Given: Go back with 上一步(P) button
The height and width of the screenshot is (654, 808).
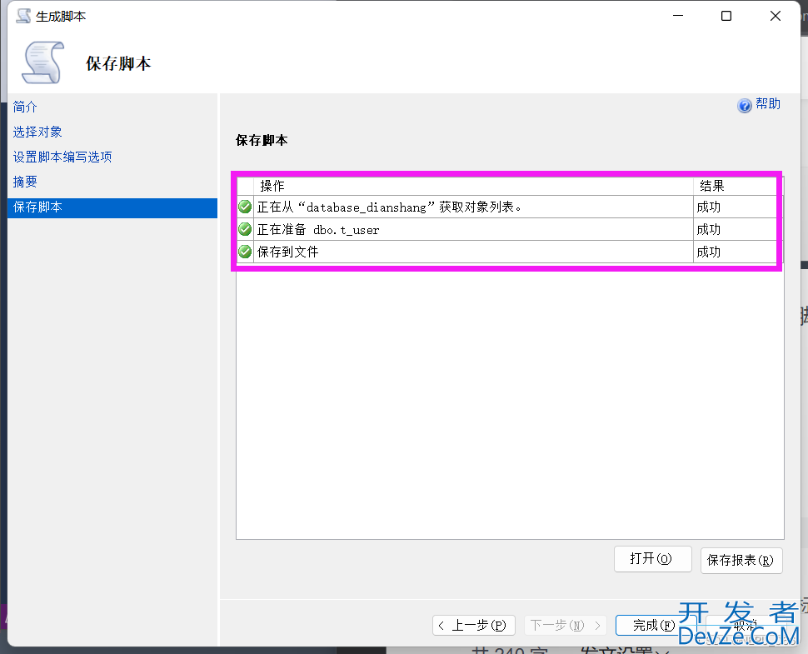Looking at the screenshot, I should click(x=474, y=625).
